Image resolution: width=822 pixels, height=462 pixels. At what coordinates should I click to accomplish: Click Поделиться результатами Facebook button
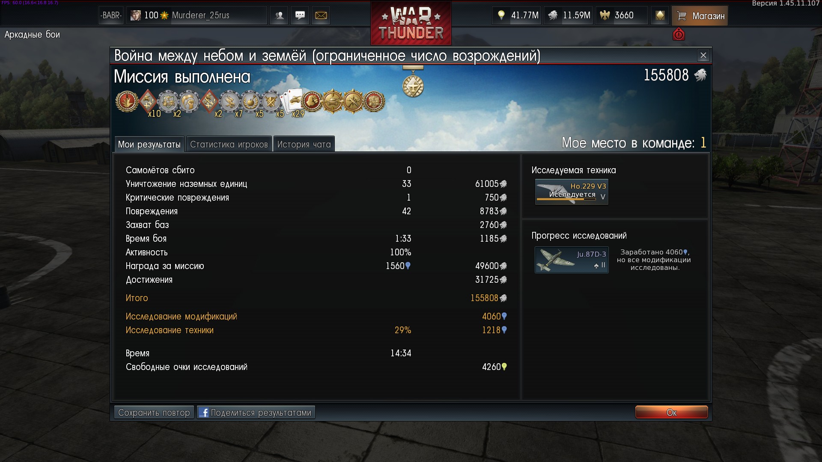point(256,412)
